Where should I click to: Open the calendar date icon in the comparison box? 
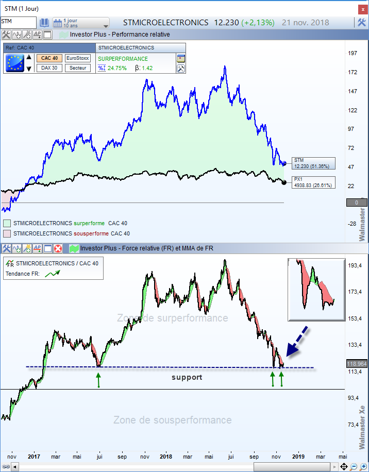(181, 58)
